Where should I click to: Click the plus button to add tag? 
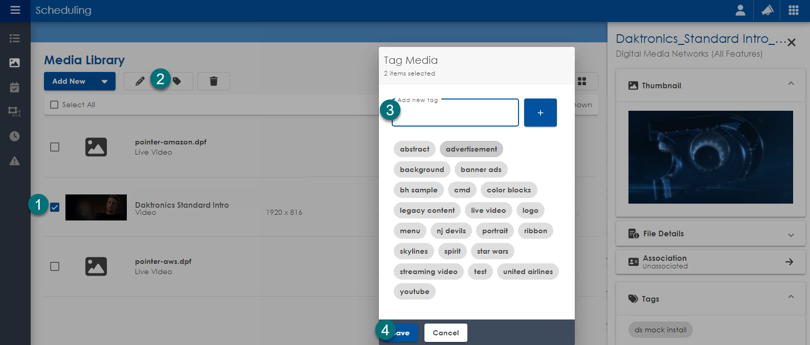click(540, 113)
